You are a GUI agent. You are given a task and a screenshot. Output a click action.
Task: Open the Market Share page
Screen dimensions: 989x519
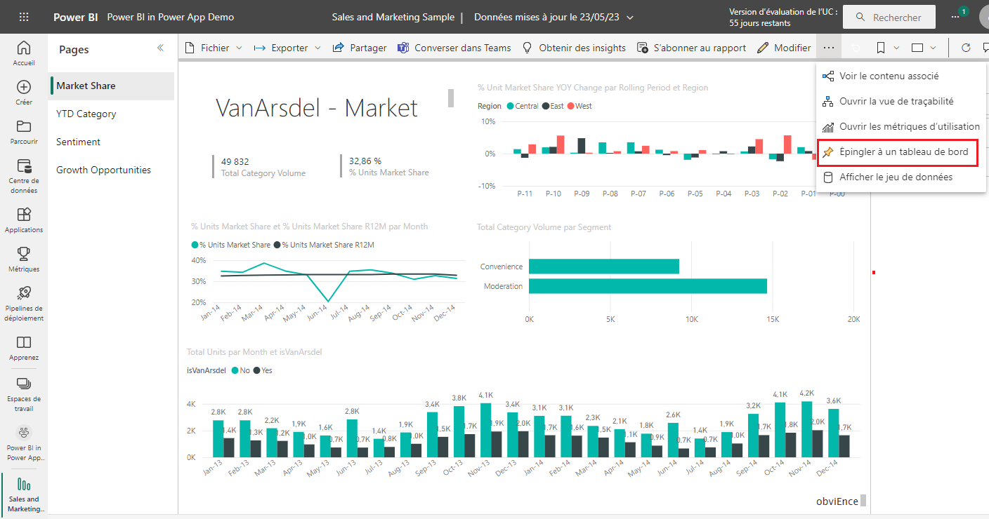click(x=112, y=86)
